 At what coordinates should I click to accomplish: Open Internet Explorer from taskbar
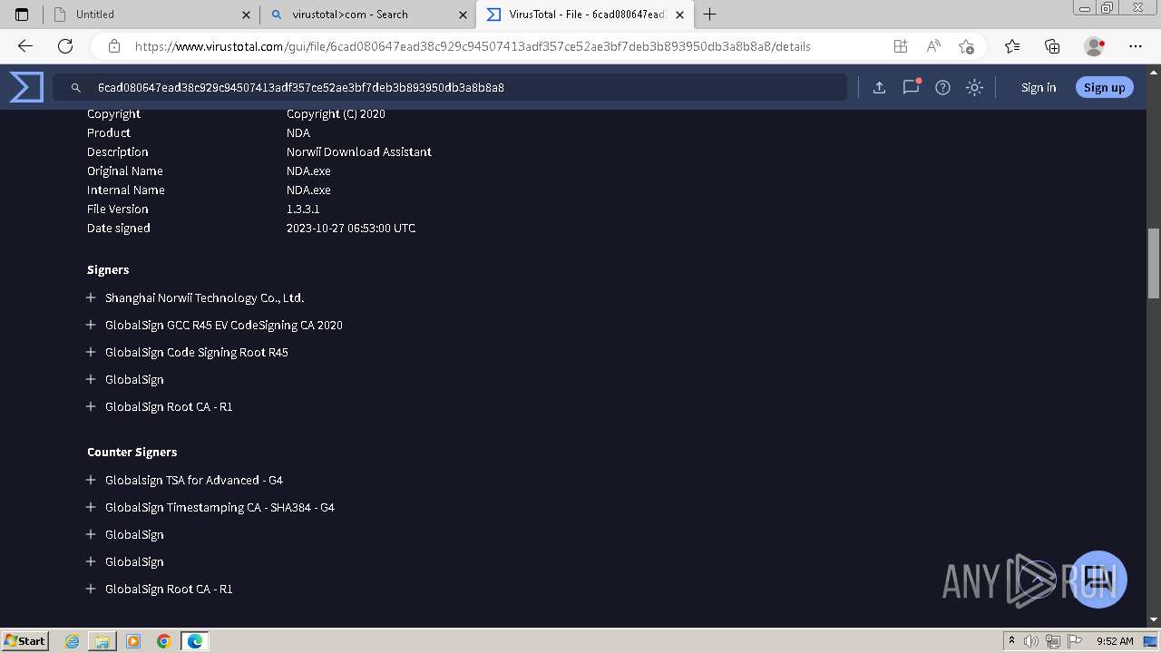(x=73, y=641)
